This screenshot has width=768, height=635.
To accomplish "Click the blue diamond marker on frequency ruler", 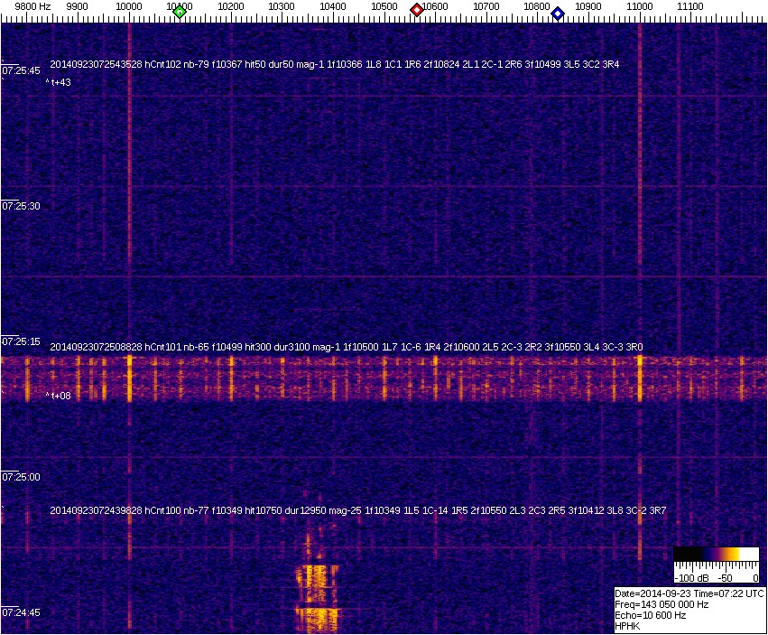I will coord(558,14).
